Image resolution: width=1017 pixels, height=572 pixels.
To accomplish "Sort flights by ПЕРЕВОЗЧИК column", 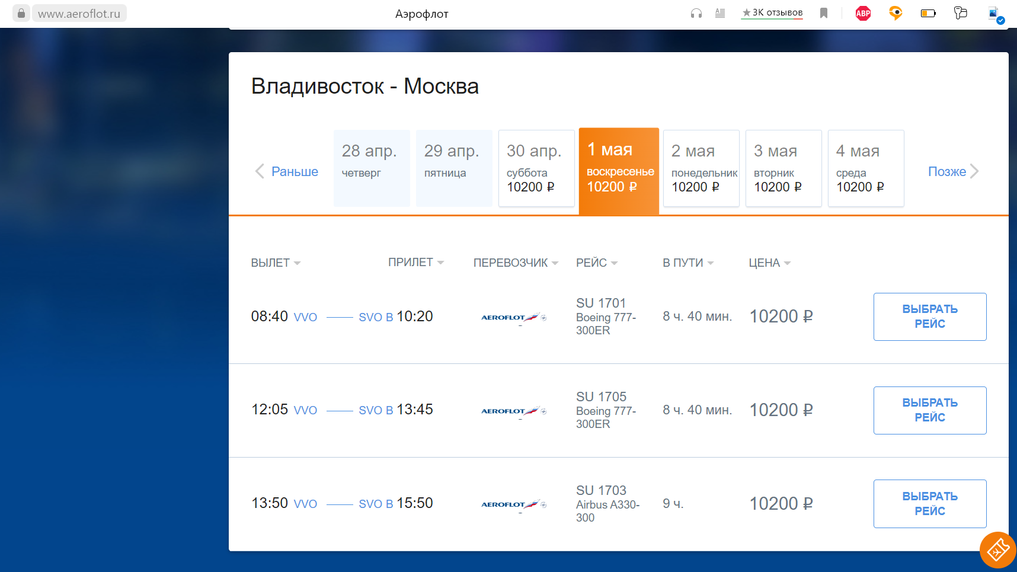I will [516, 263].
